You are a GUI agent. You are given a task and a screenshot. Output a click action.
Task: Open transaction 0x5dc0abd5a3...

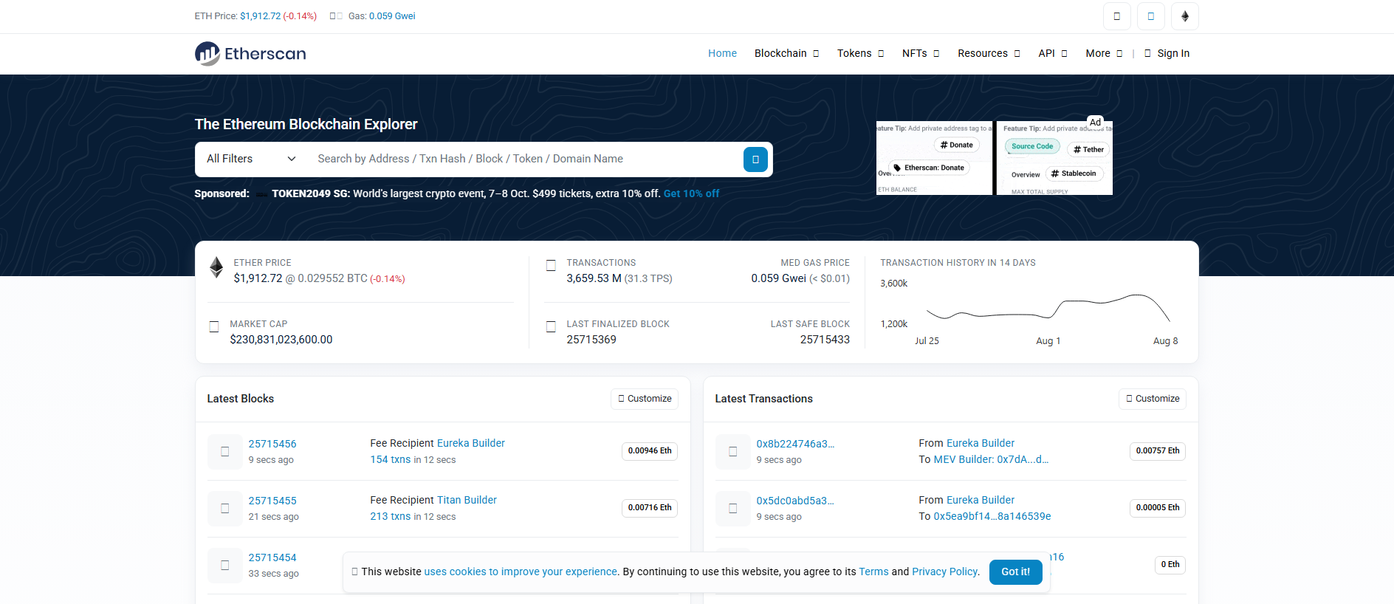[x=795, y=501]
